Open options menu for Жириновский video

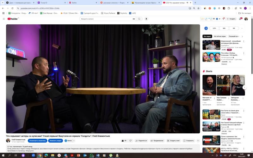244,41
